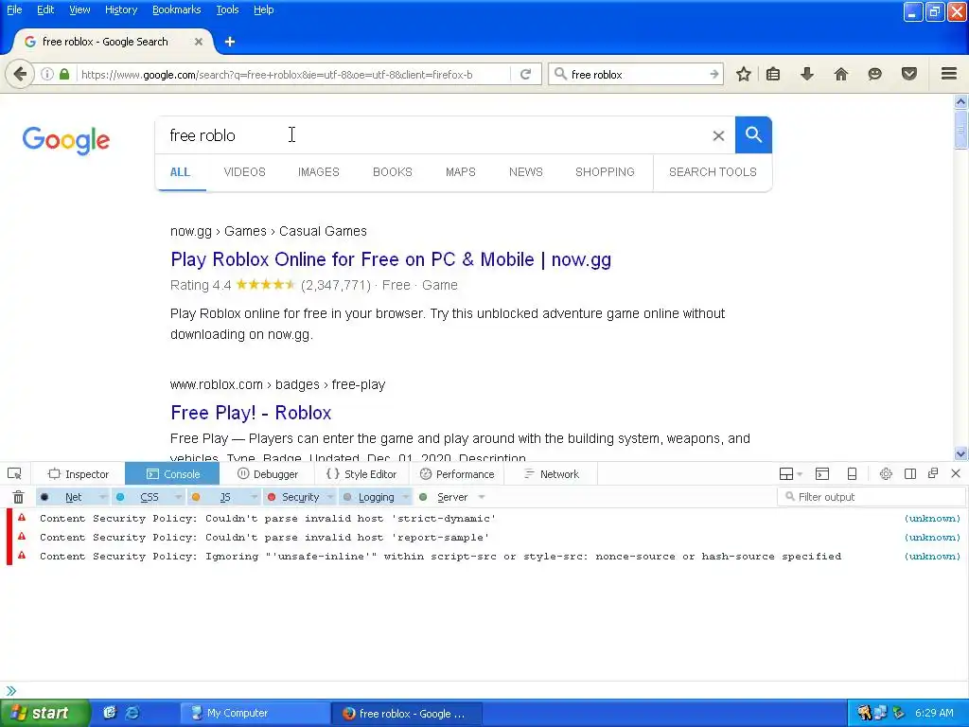Select the IMAGES search tab
The width and height of the screenshot is (969, 727).
pos(318,172)
